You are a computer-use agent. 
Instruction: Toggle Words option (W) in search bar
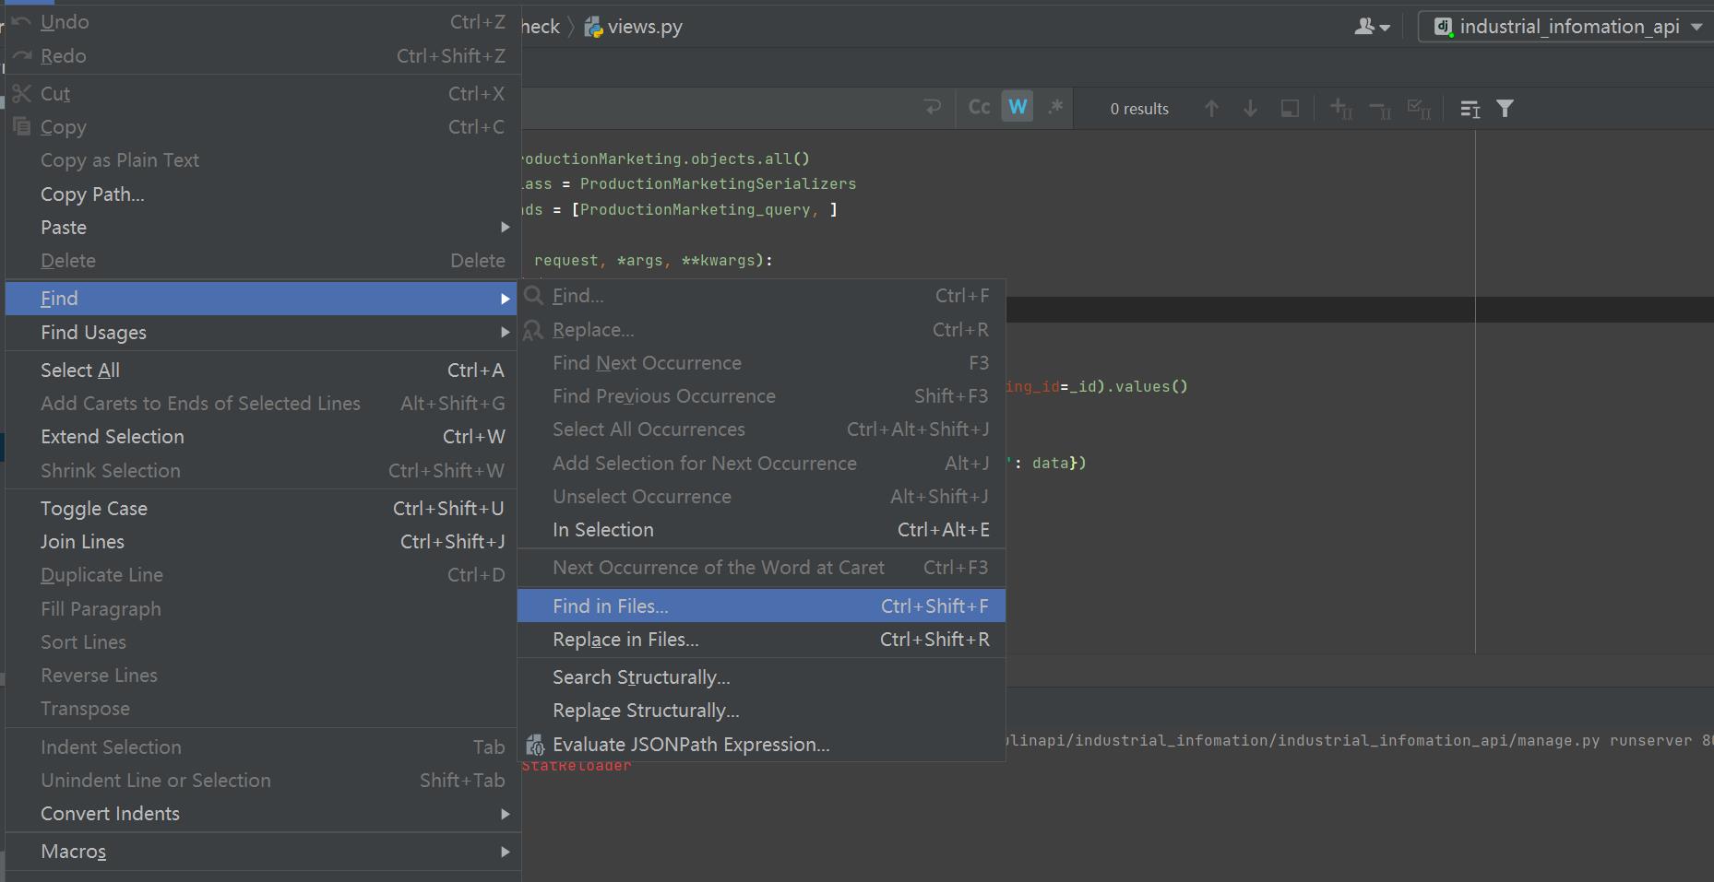[1018, 108]
